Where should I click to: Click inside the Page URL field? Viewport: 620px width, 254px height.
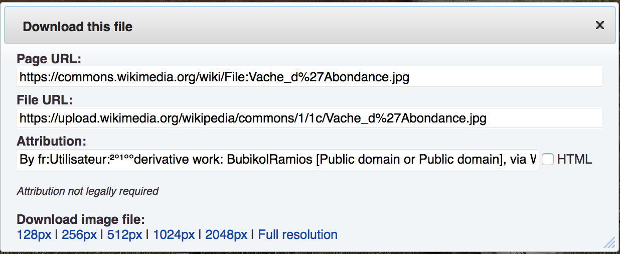(308, 77)
